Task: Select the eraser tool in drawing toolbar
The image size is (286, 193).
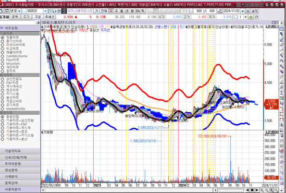Action: click(281, 44)
